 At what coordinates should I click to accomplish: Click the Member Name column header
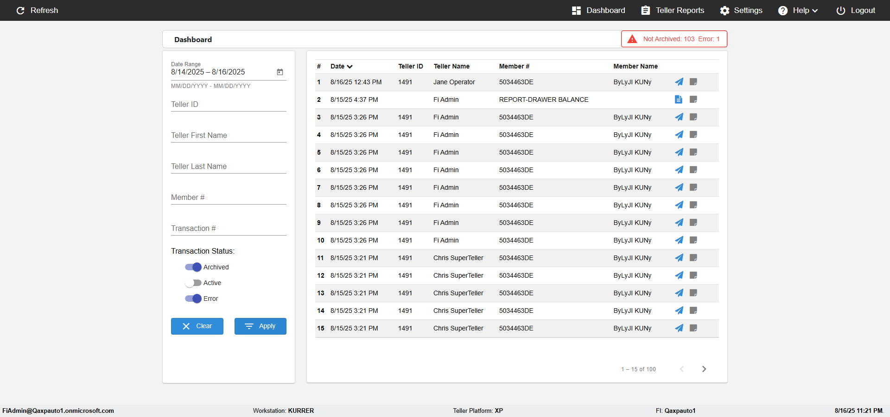point(636,66)
